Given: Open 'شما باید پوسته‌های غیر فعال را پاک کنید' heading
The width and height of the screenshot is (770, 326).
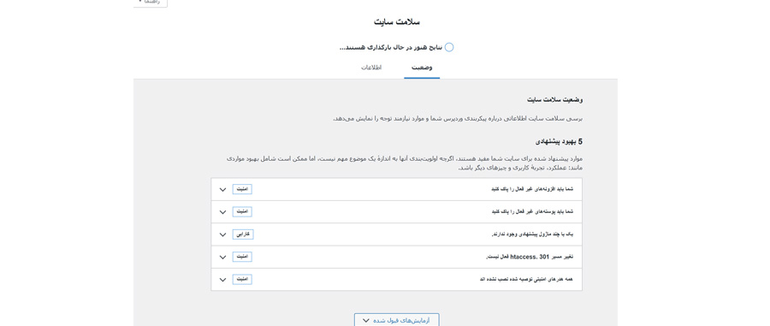Looking at the screenshot, I should (532, 212).
